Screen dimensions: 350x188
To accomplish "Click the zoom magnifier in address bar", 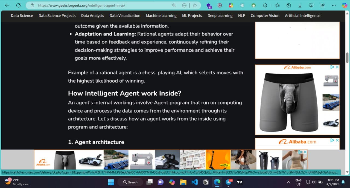I will pyautogui.click(x=174, y=5).
